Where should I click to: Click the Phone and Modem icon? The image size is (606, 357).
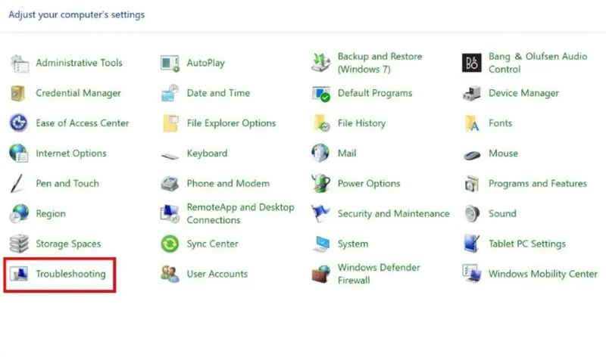tap(170, 184)
